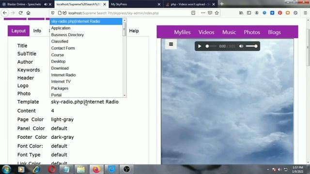Mute the audio player speaker icon
The height and width of the screenshot is (174, 310).
[x=241, y=46]
